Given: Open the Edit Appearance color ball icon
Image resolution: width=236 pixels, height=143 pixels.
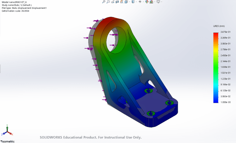Looking at the screenshot, I should pyautogui.click(x=146, y=2).
